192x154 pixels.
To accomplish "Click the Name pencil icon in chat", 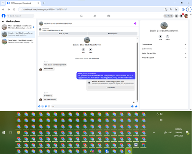I will (x=91, y=49).
